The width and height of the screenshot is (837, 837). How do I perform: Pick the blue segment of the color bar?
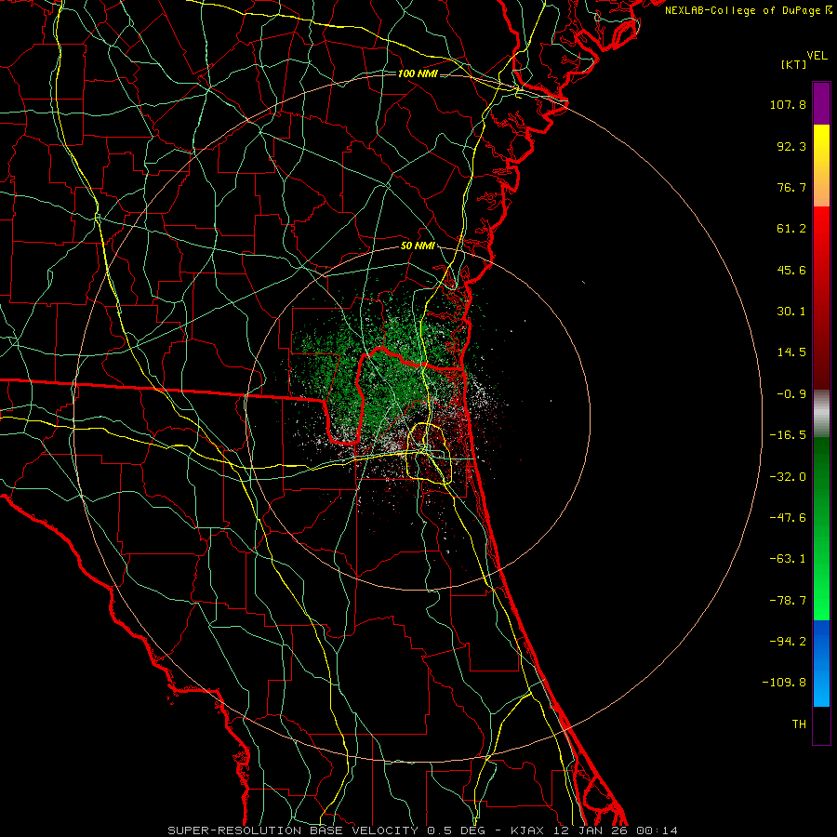821,663
